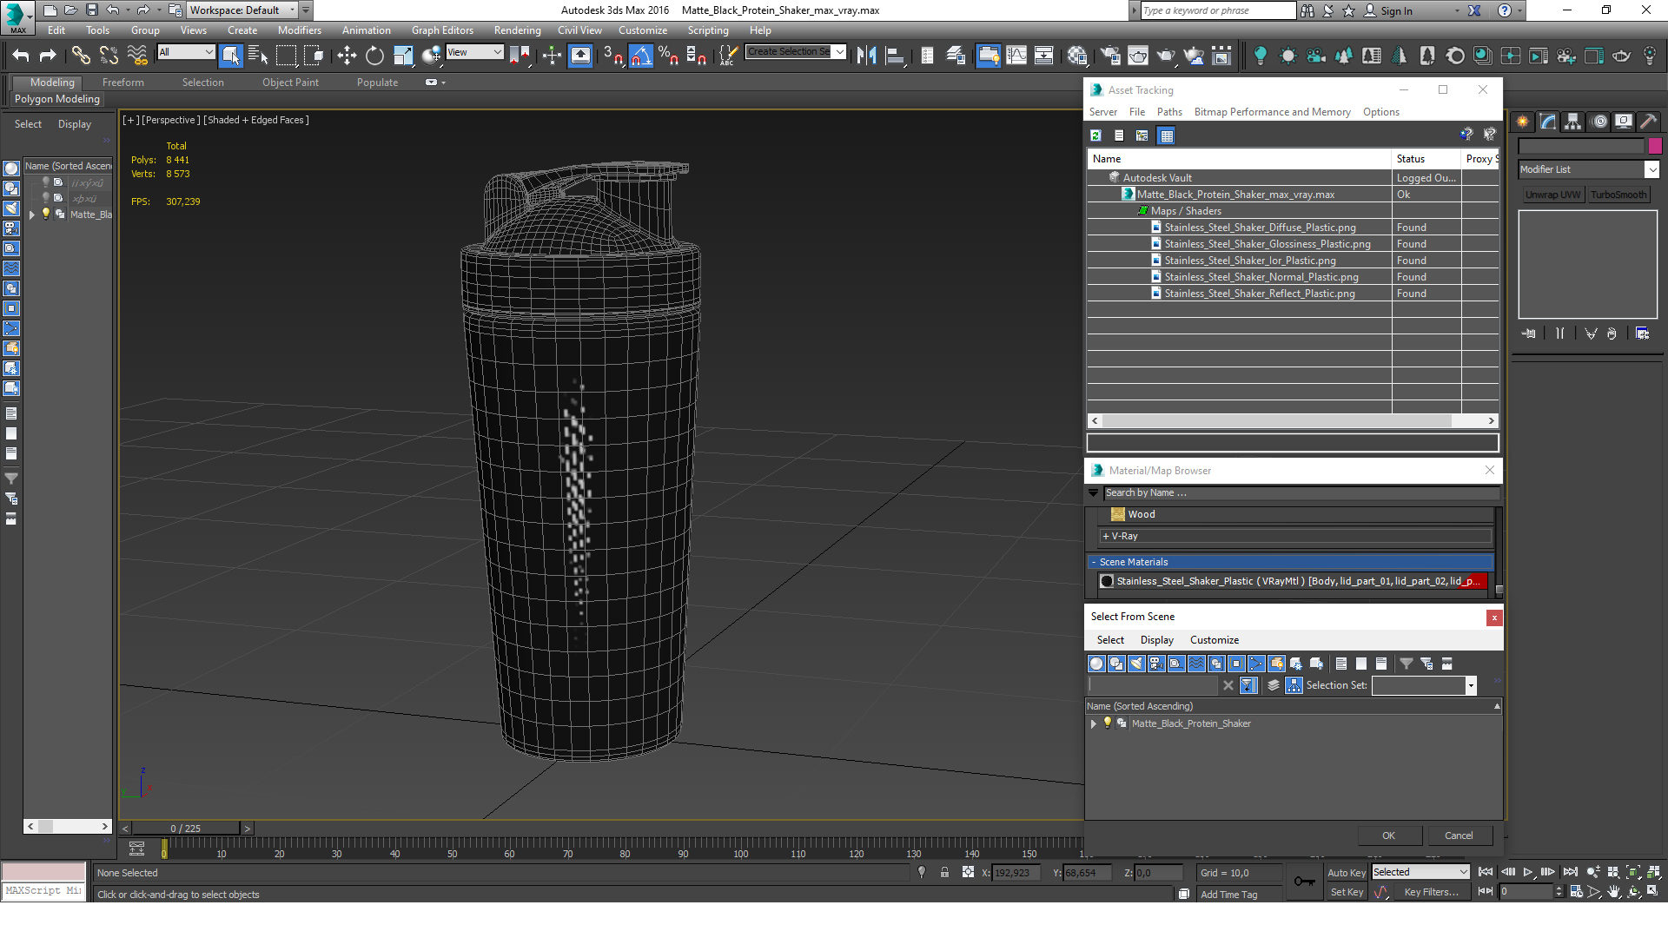Click OK in Select From Scene
The height and width of the screenshot is (938, 1668).
(x=1388, y=836)
